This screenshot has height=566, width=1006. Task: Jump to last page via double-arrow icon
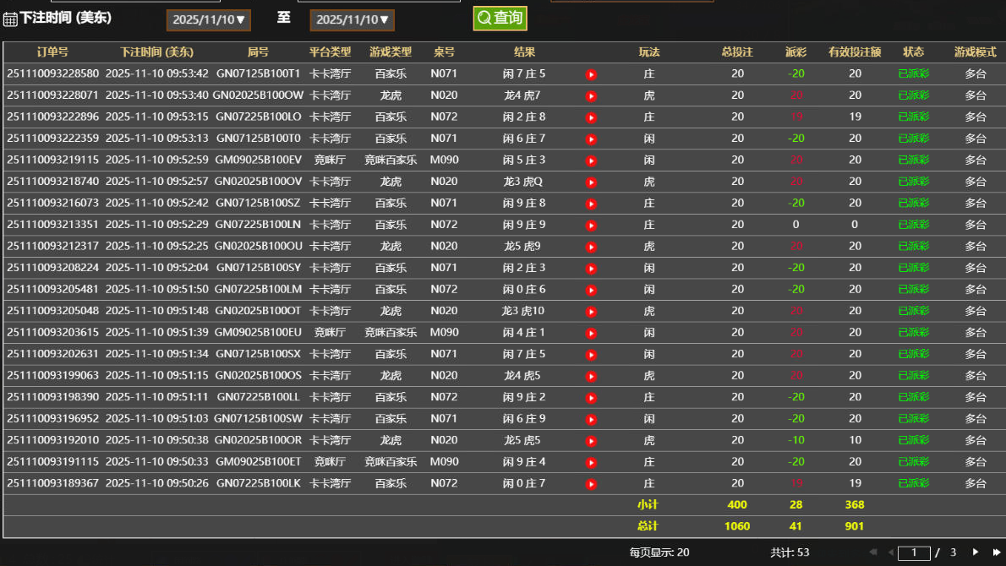coord(995,551)
